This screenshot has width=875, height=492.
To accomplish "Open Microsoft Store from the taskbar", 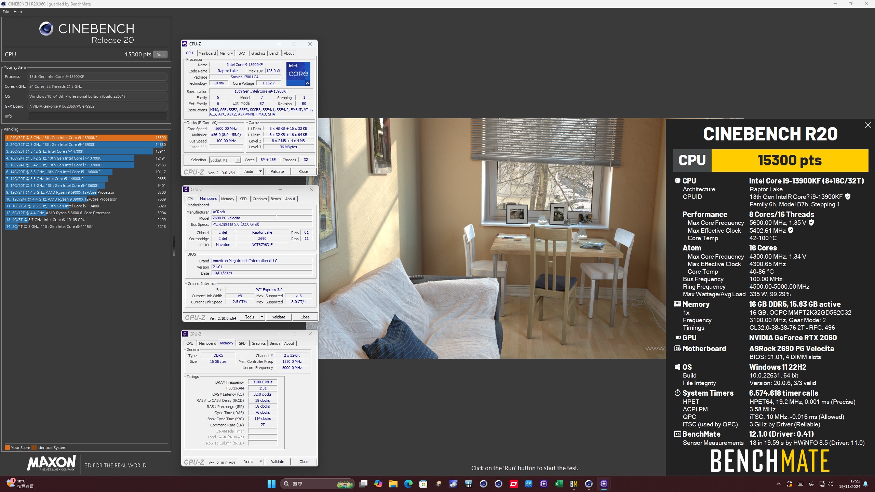I will click(x=423, y=484).
